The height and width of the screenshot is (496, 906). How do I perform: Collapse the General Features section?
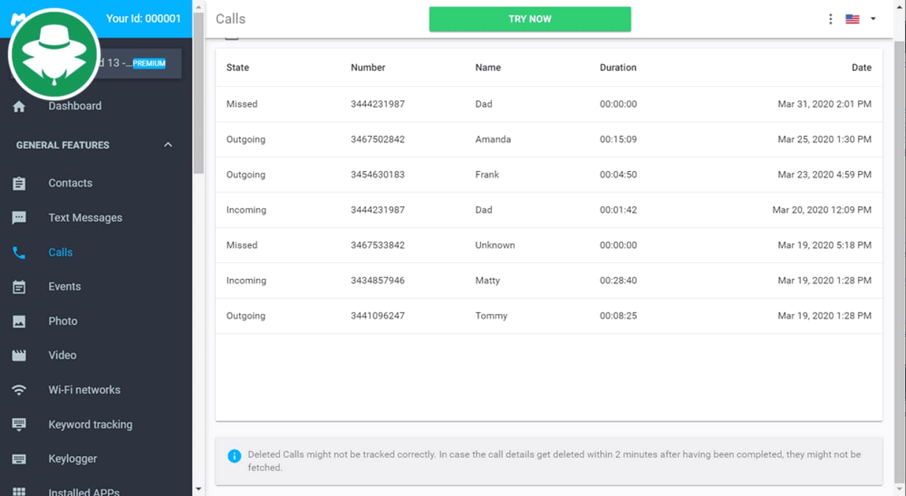168,145
